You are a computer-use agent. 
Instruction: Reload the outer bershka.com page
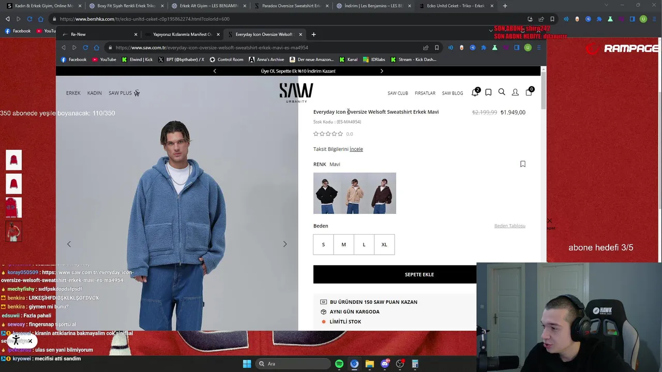pyautogui.click(x=29, y=19)
